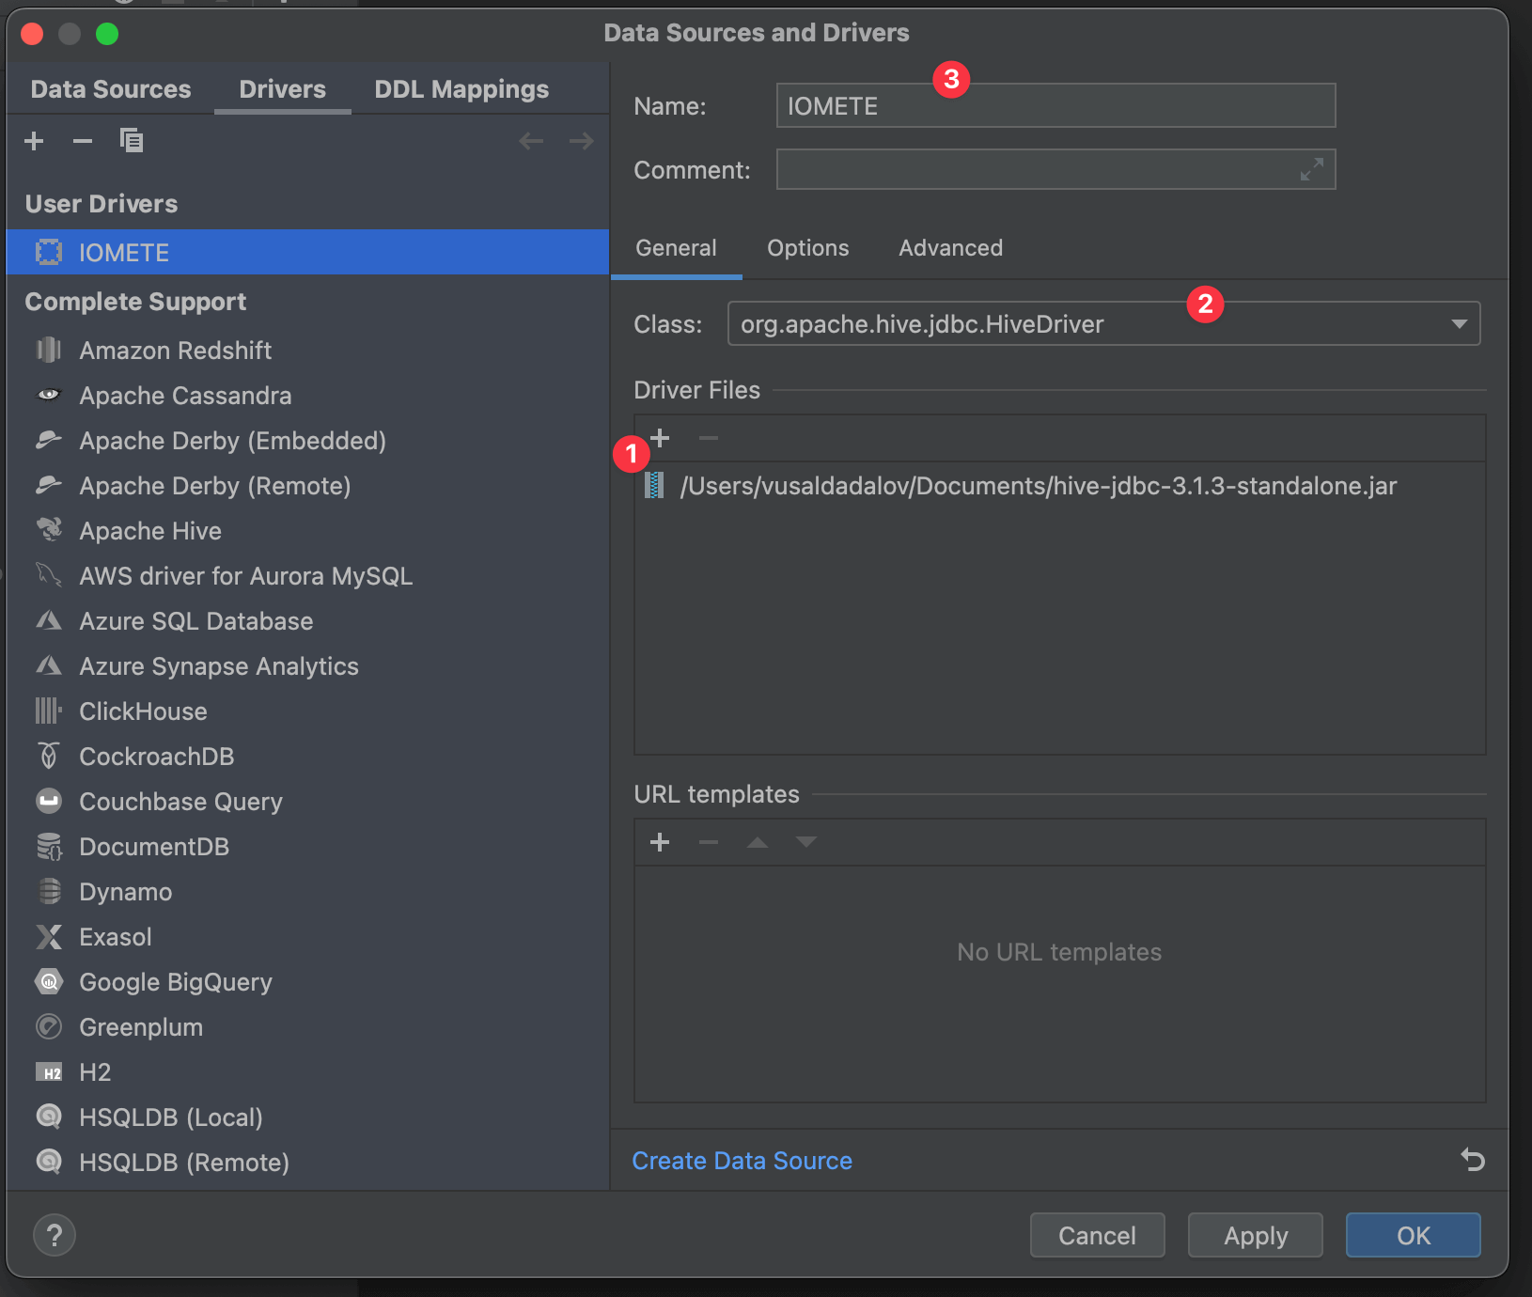Click the Name input field
The height and width of the screenshot is (1297, 1532).
click(1055, 105)
